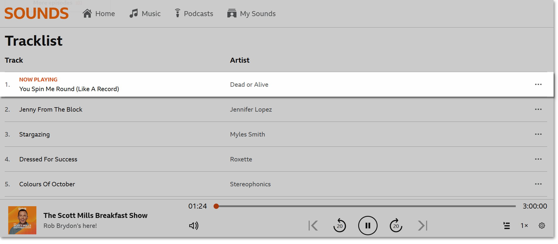Open more options for Jenny From The Block
The image size is (558, 244).
pyautogui.click(x=538, y=109)
